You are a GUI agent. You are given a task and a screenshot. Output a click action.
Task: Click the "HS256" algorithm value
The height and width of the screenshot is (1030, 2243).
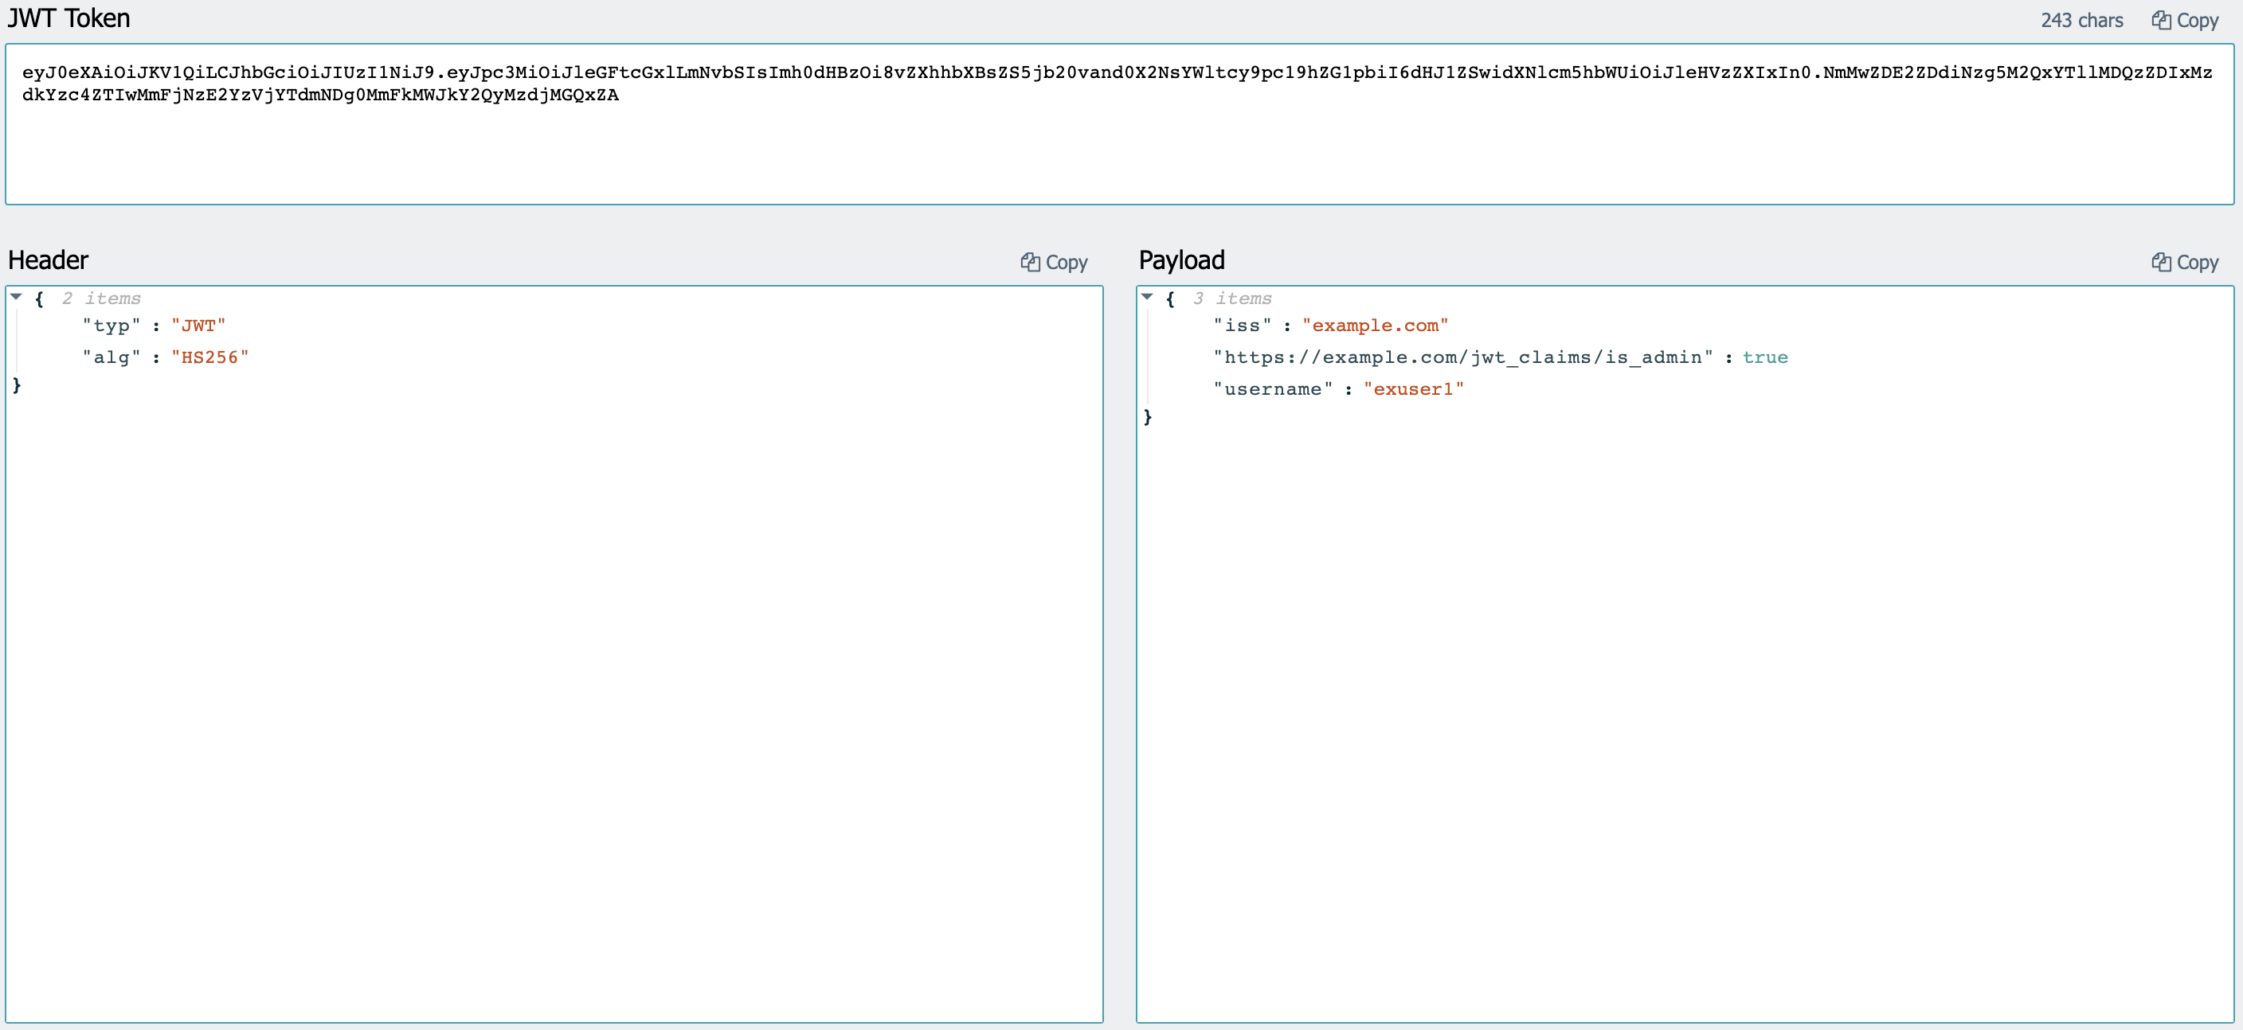[209, 357]
